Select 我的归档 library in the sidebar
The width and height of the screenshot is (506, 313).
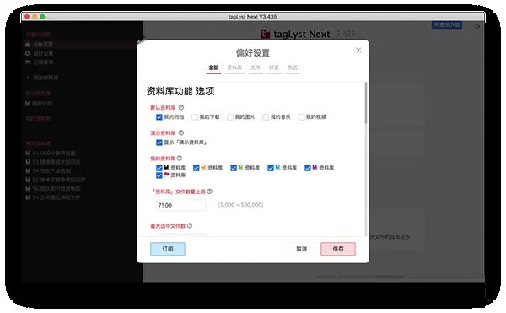pos(42,104)
